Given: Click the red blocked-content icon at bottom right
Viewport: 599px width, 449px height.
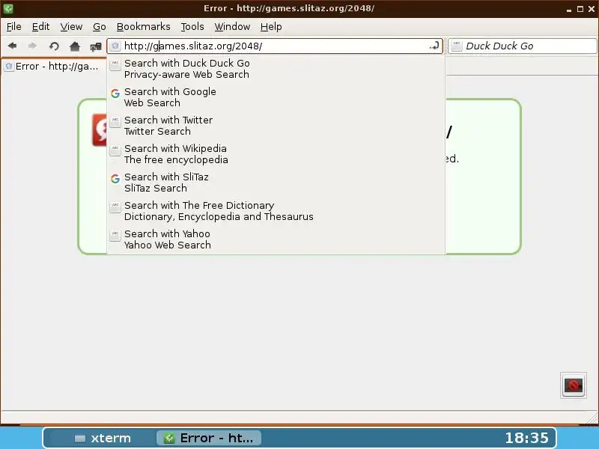Looking at the screenshot, I should (x=574, y=385).
